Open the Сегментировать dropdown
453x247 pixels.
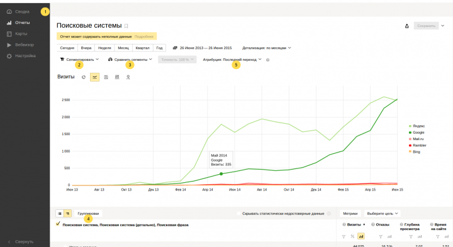79,60
